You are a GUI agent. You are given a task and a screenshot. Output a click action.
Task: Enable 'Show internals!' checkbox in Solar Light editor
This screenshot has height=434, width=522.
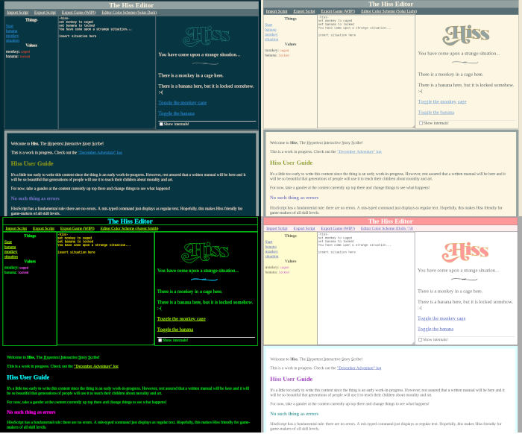(421, 123)
